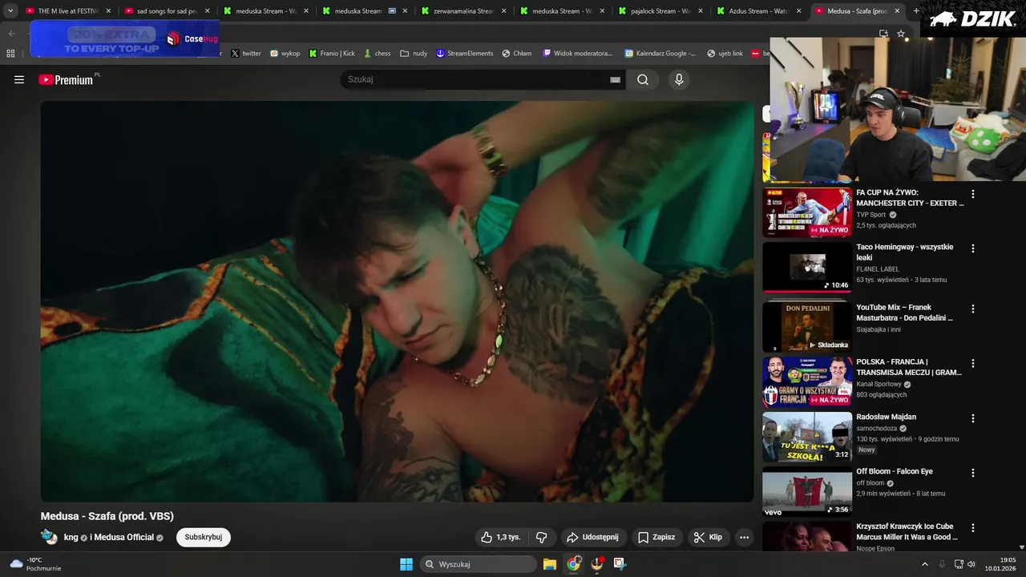Open options for Polska - Francja video
Screen dimensions: 1026x577
tap(973, 363)
